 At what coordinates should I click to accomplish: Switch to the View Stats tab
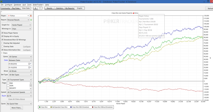(26, 8)
